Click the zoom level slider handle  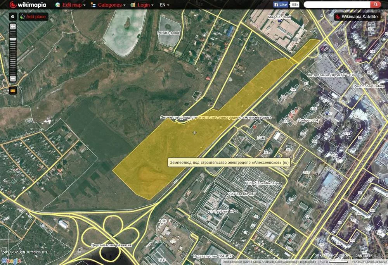[x=13, y=39]
